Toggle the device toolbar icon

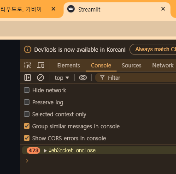(41, 65)
